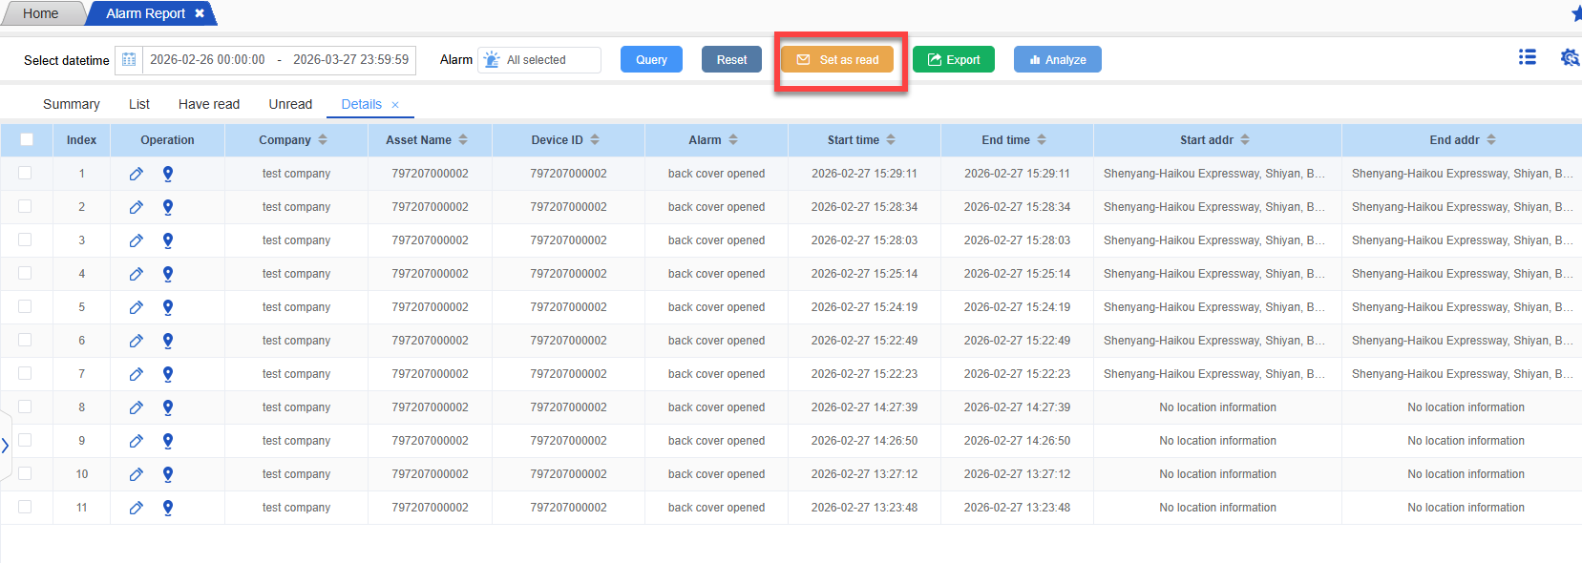Click the edit pencil icon in row 8
Screen dimensions: 1582x563
pyautogui.click(x=137, y=407)
